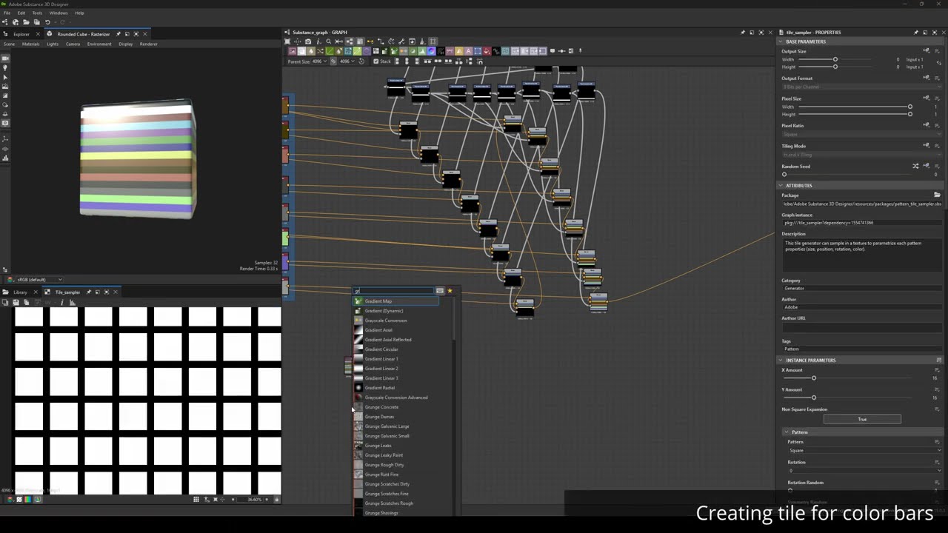The image size is (948, 533).
Task: Toggle the parent size width-height link
Action: 333,61
